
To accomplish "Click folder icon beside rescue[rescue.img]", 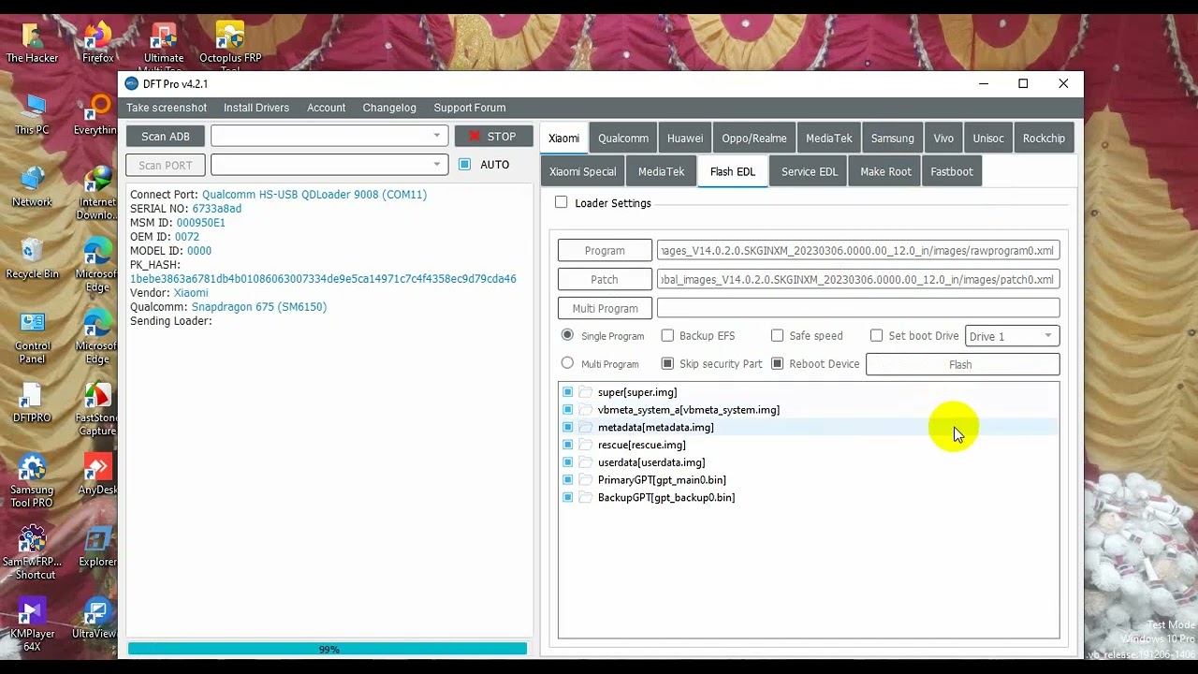I will pos(586,445).
